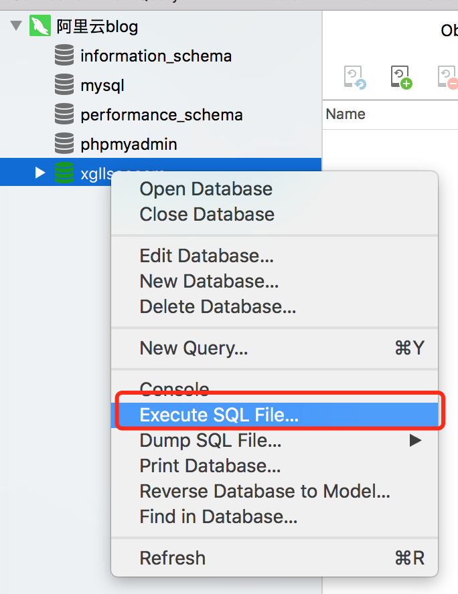
Task: Expand the selected xgll database node
Action: pos(40,173)
